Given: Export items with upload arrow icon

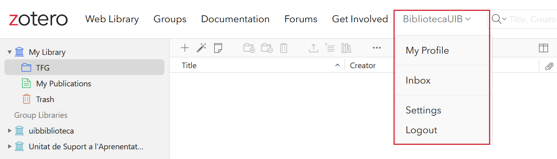Looking at the screenshot, I should (x=313, y=48).
